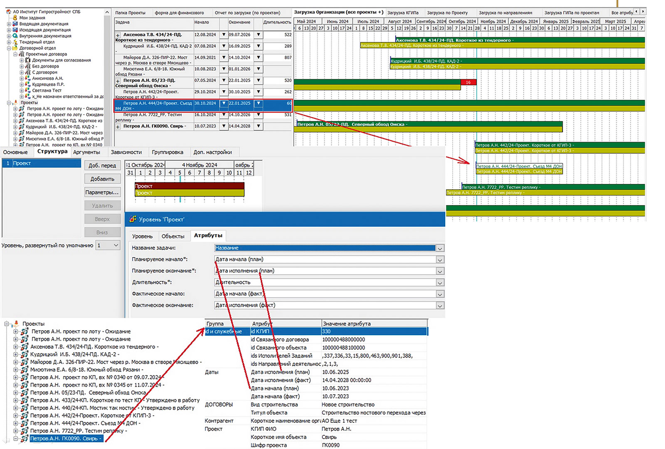Click the Добавить button
Image resolution: width=665 pixels, height=449 pixels.
[x=102, y=179]
